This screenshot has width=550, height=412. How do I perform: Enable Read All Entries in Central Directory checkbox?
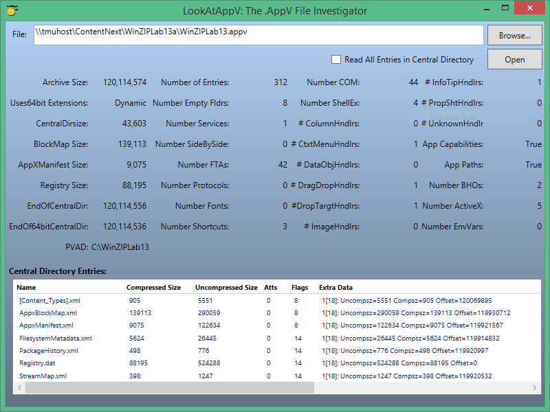336,60
